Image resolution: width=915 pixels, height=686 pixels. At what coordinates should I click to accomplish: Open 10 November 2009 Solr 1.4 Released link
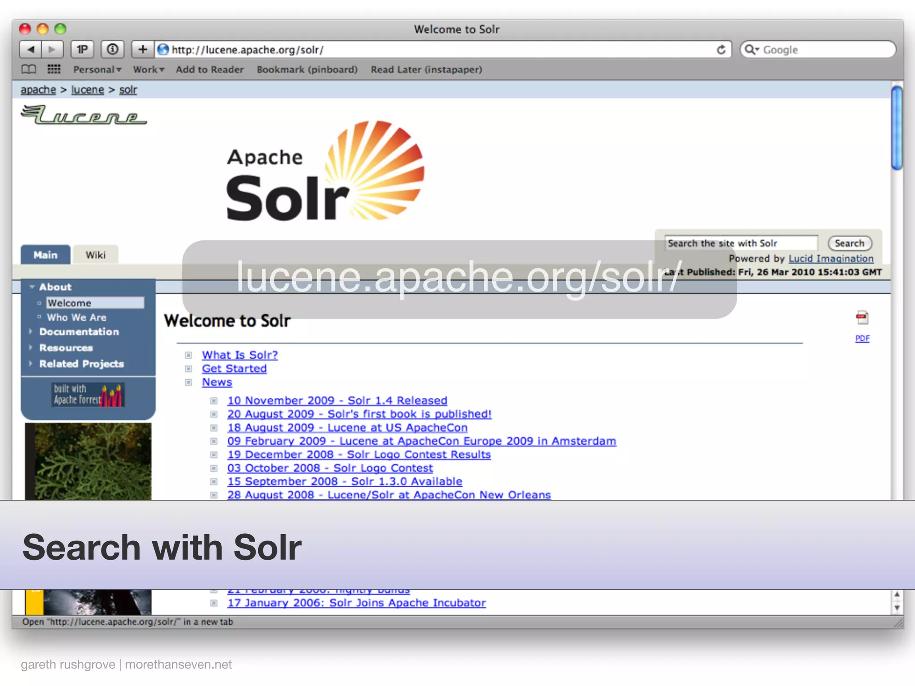[x=337, y=401]
